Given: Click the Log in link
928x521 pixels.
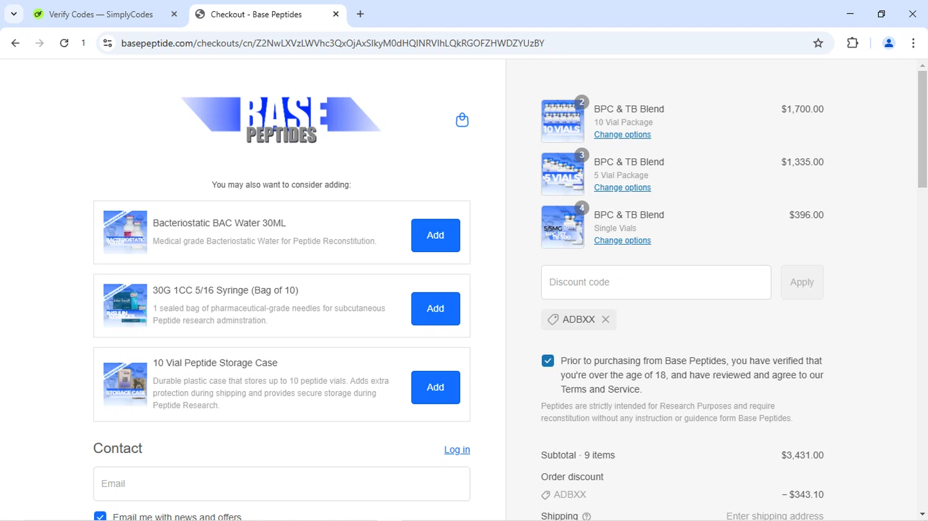Looking at the screenshot, I should pyautogui.click(x=457, y=450).
